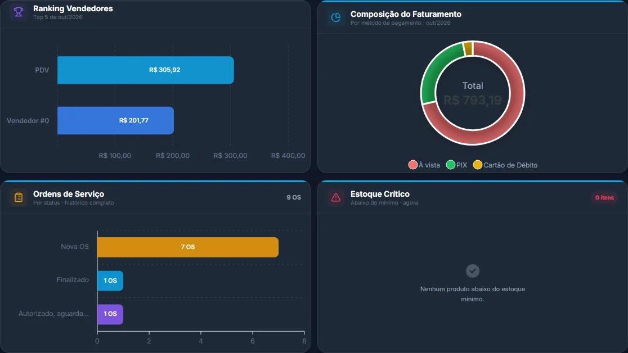Image resolution: width=628 pixels, height=353 pixels.
Task: Click the clipboard icon beside Ordens de Serviço
Action: coord(19,197)
